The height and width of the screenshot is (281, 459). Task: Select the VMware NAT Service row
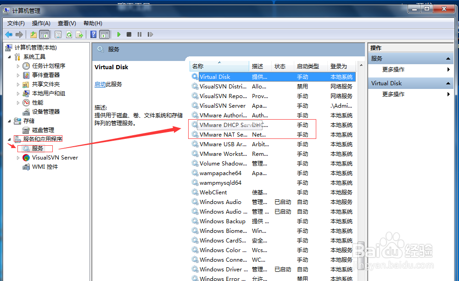point(273,134)
